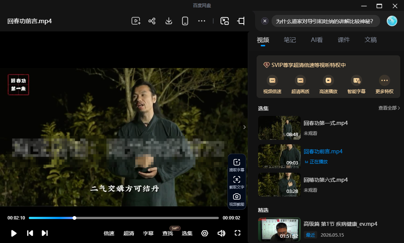Seek using the video progress bar handle
This screenshot has height=243, width=404.
[x=74, y=218]
